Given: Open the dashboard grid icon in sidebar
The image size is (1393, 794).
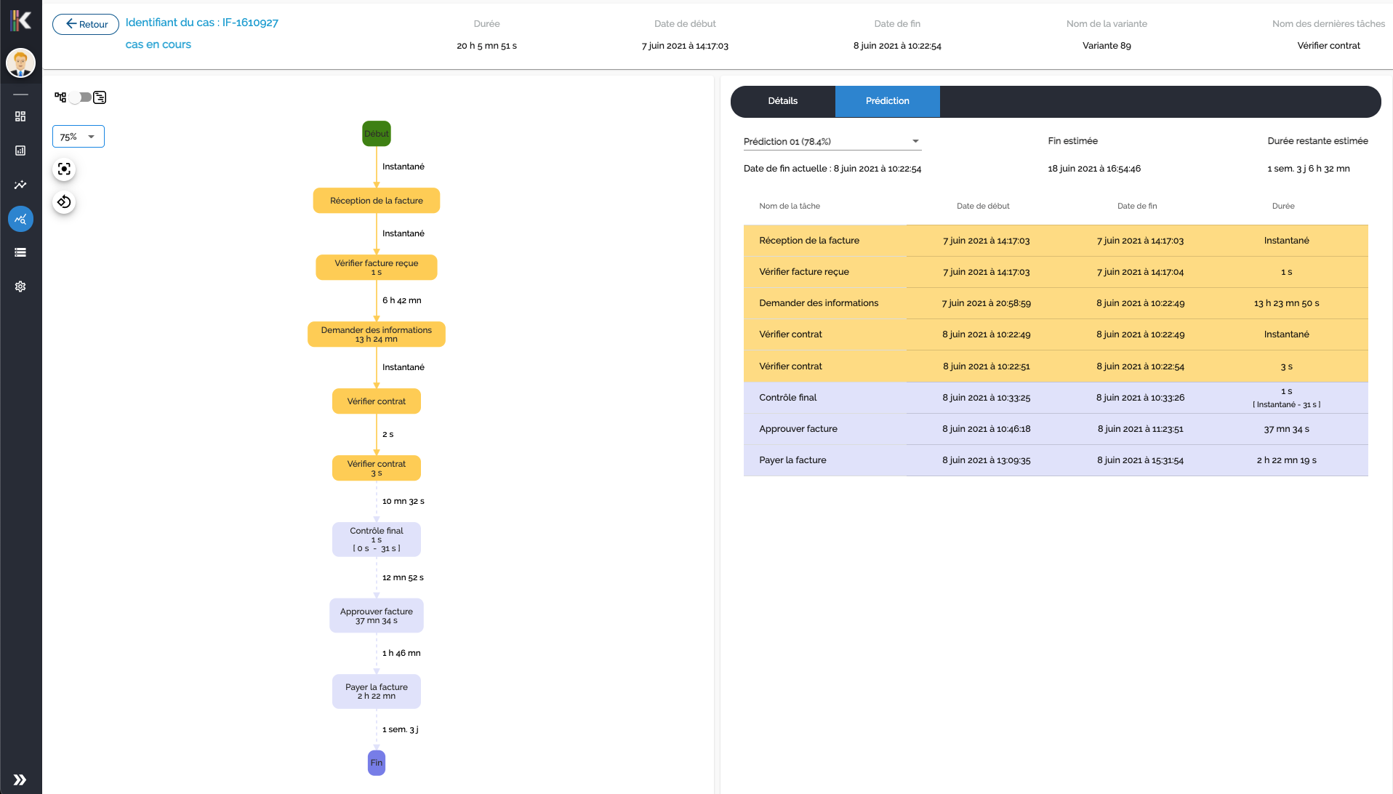Looking at the screenshot, I should click(20, 116).
